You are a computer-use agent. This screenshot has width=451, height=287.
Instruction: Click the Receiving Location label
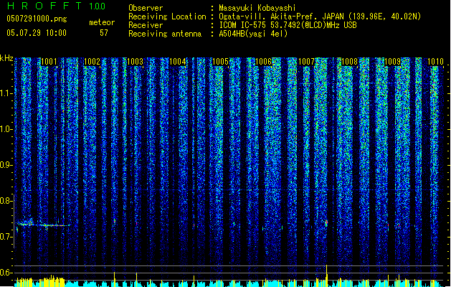[167, 17]
